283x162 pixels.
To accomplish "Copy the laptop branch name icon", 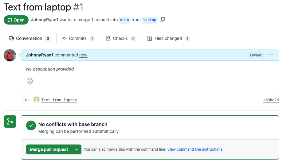I will pyautogui.click(x=162, y=20).
